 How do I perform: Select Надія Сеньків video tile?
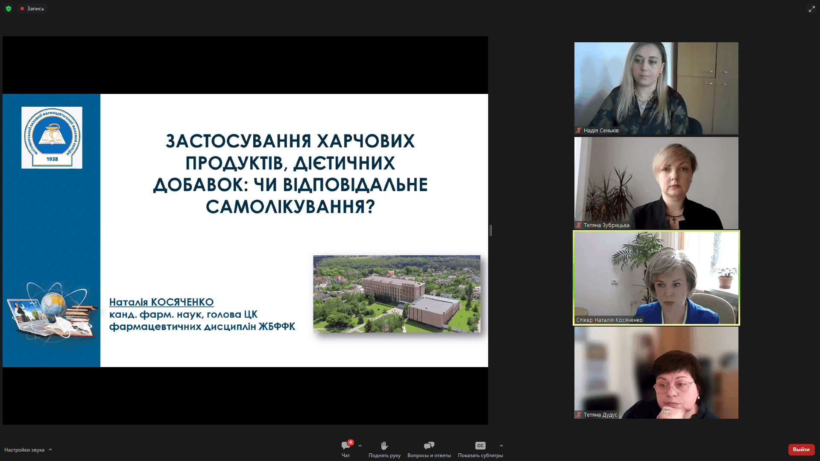[x=656, y=88]
